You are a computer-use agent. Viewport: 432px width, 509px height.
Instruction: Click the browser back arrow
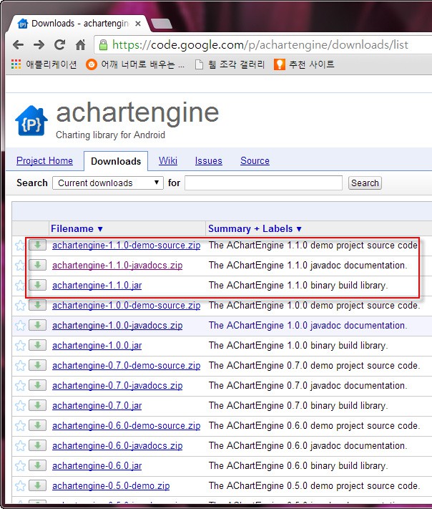18,44
